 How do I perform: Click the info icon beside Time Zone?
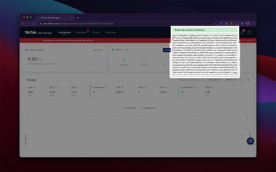[203, 80]
